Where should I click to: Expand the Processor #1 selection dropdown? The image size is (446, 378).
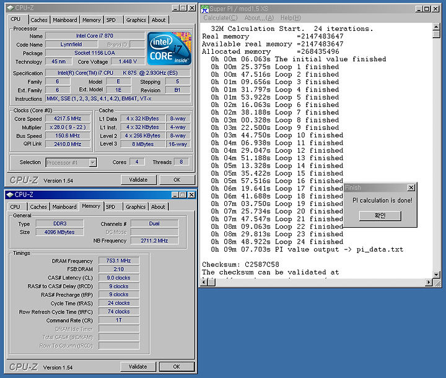[92, 163]
